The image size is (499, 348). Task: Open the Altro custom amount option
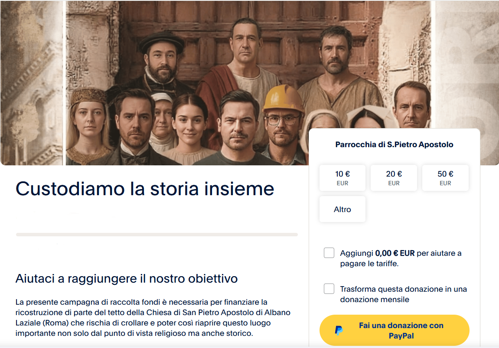click(x=342, y=209)
